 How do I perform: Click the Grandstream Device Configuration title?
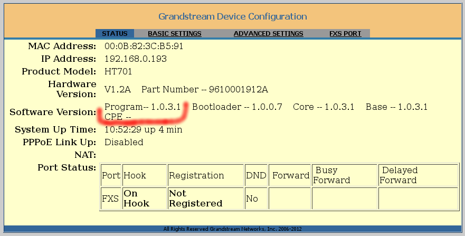232,16
